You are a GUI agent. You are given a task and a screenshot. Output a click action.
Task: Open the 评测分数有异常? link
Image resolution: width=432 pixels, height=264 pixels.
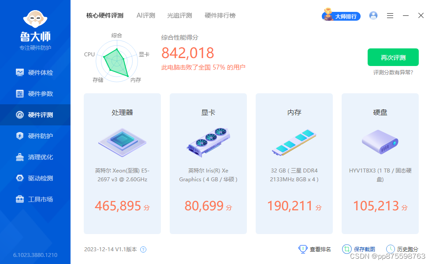(x=393, y=72)
